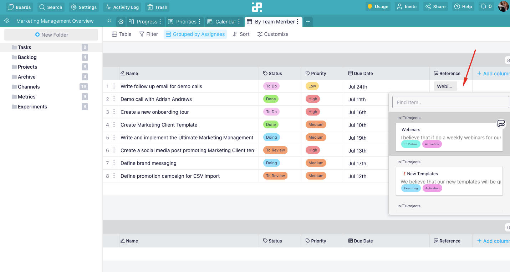510x272 pixels.
Task: Click Priority column header in the first group
Action: 323,73
